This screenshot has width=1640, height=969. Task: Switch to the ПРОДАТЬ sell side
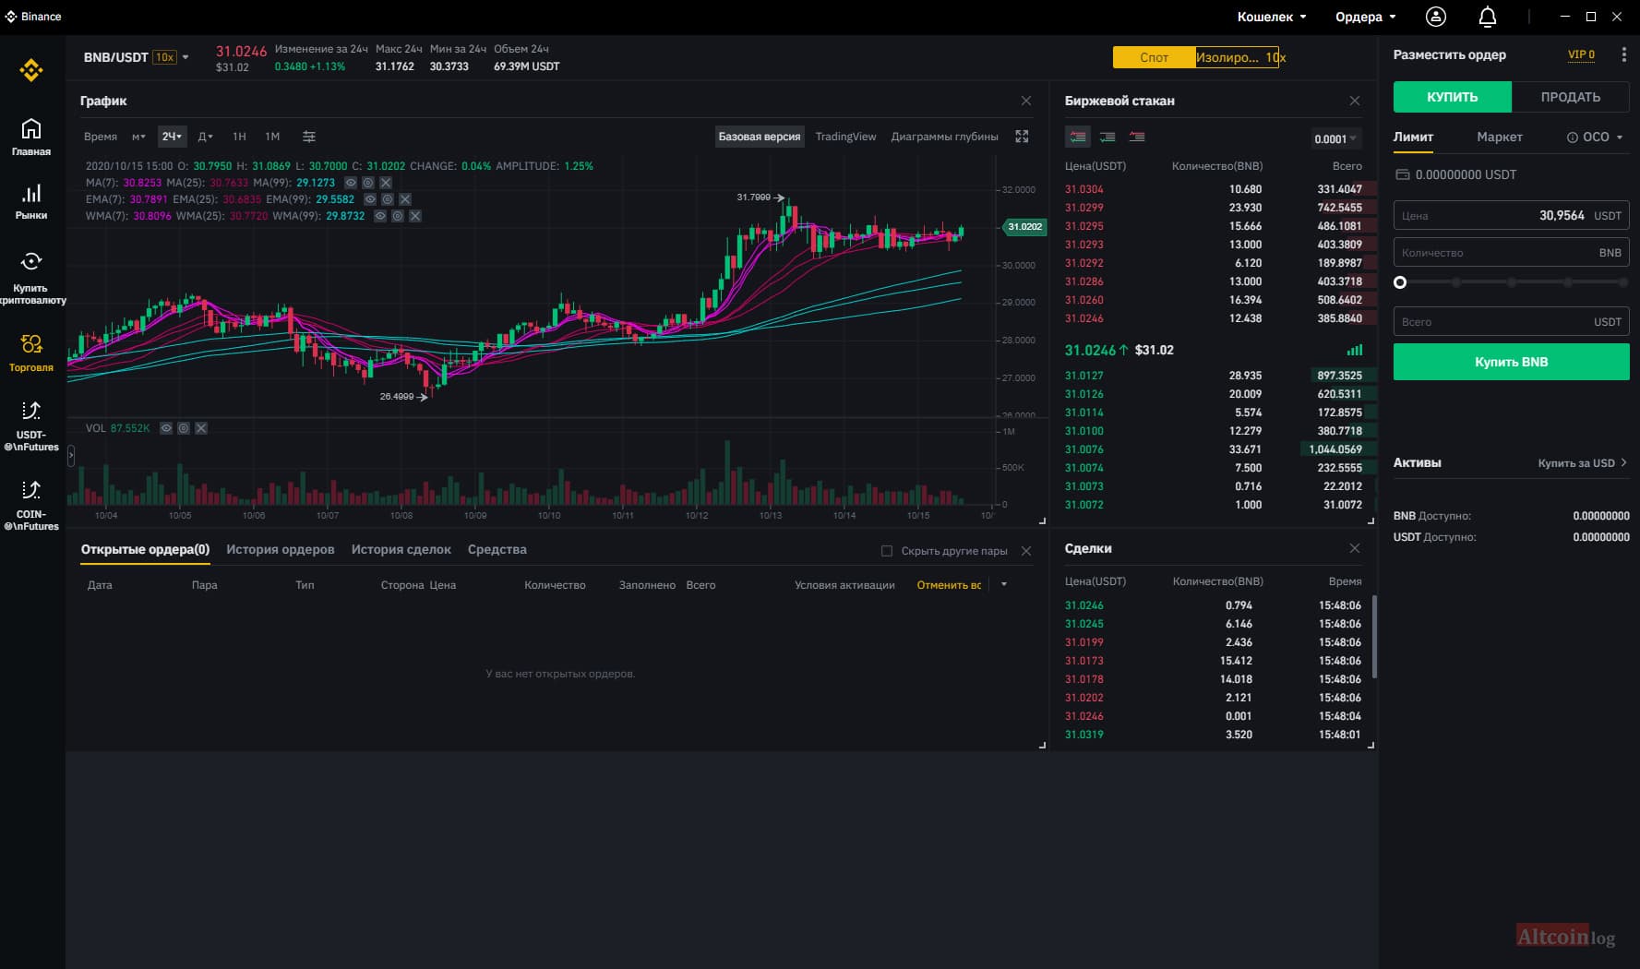click(1571, 97)
